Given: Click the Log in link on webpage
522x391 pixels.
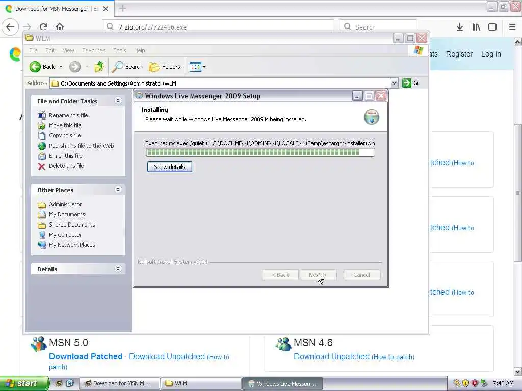Looking at the screenshot, I should [491, 54].
